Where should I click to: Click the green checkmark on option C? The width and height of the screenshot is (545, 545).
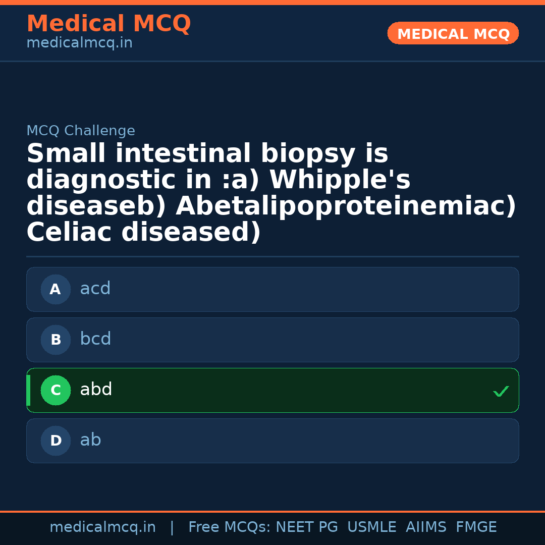pyautogui.click(x=501, y=391)
